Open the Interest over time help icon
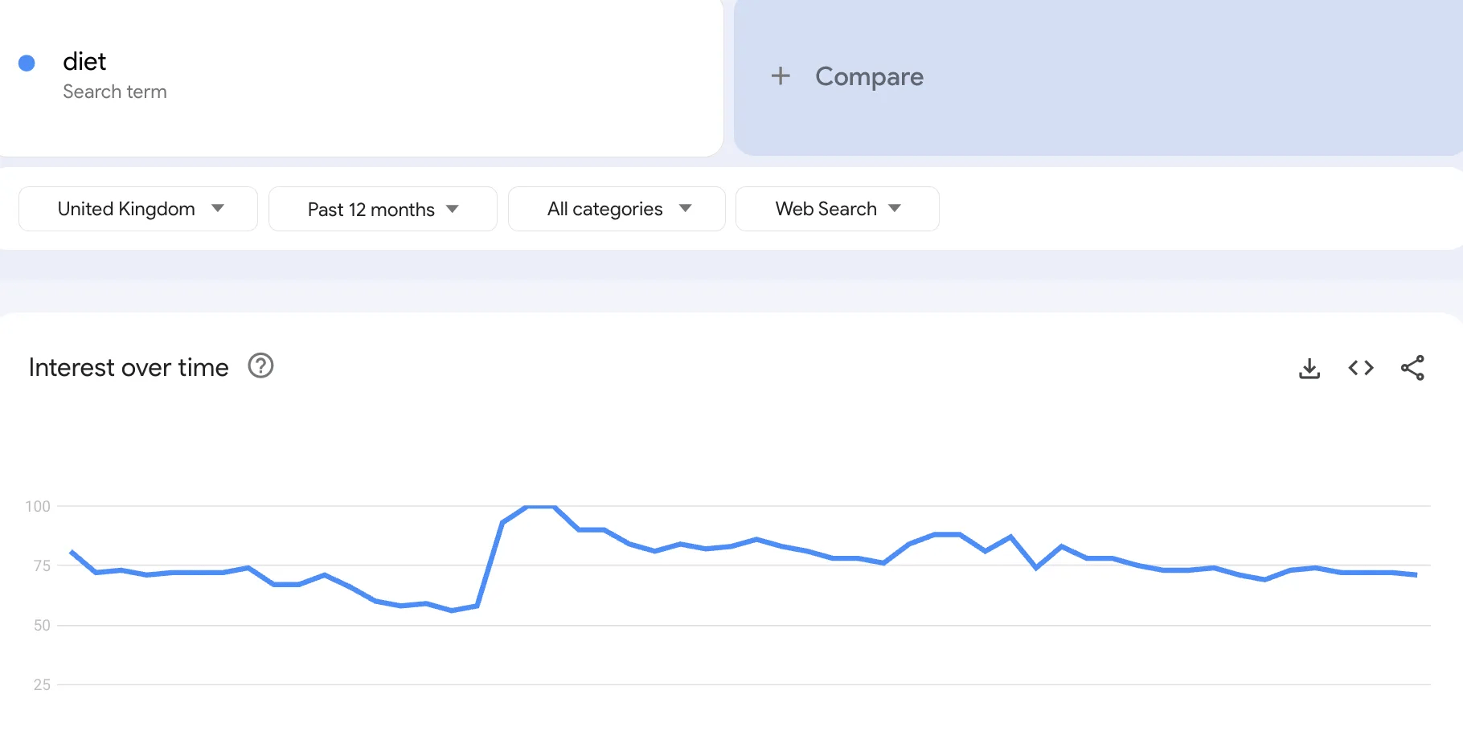1463x739 pixels. coord(260,366)
